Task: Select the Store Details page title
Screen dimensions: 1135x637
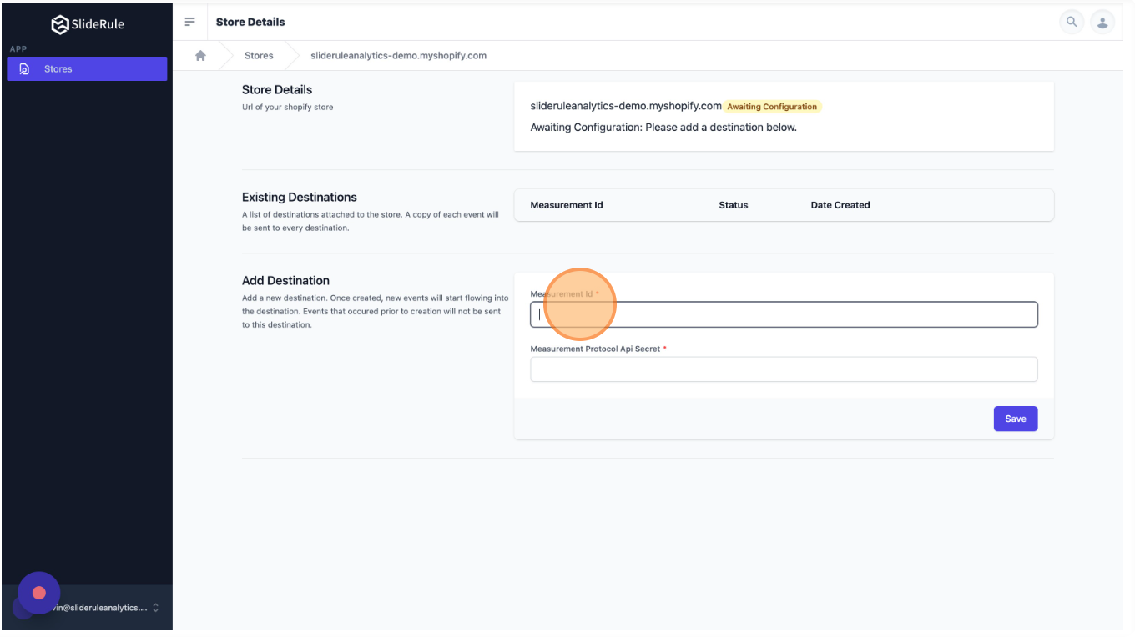Action: 250,22
